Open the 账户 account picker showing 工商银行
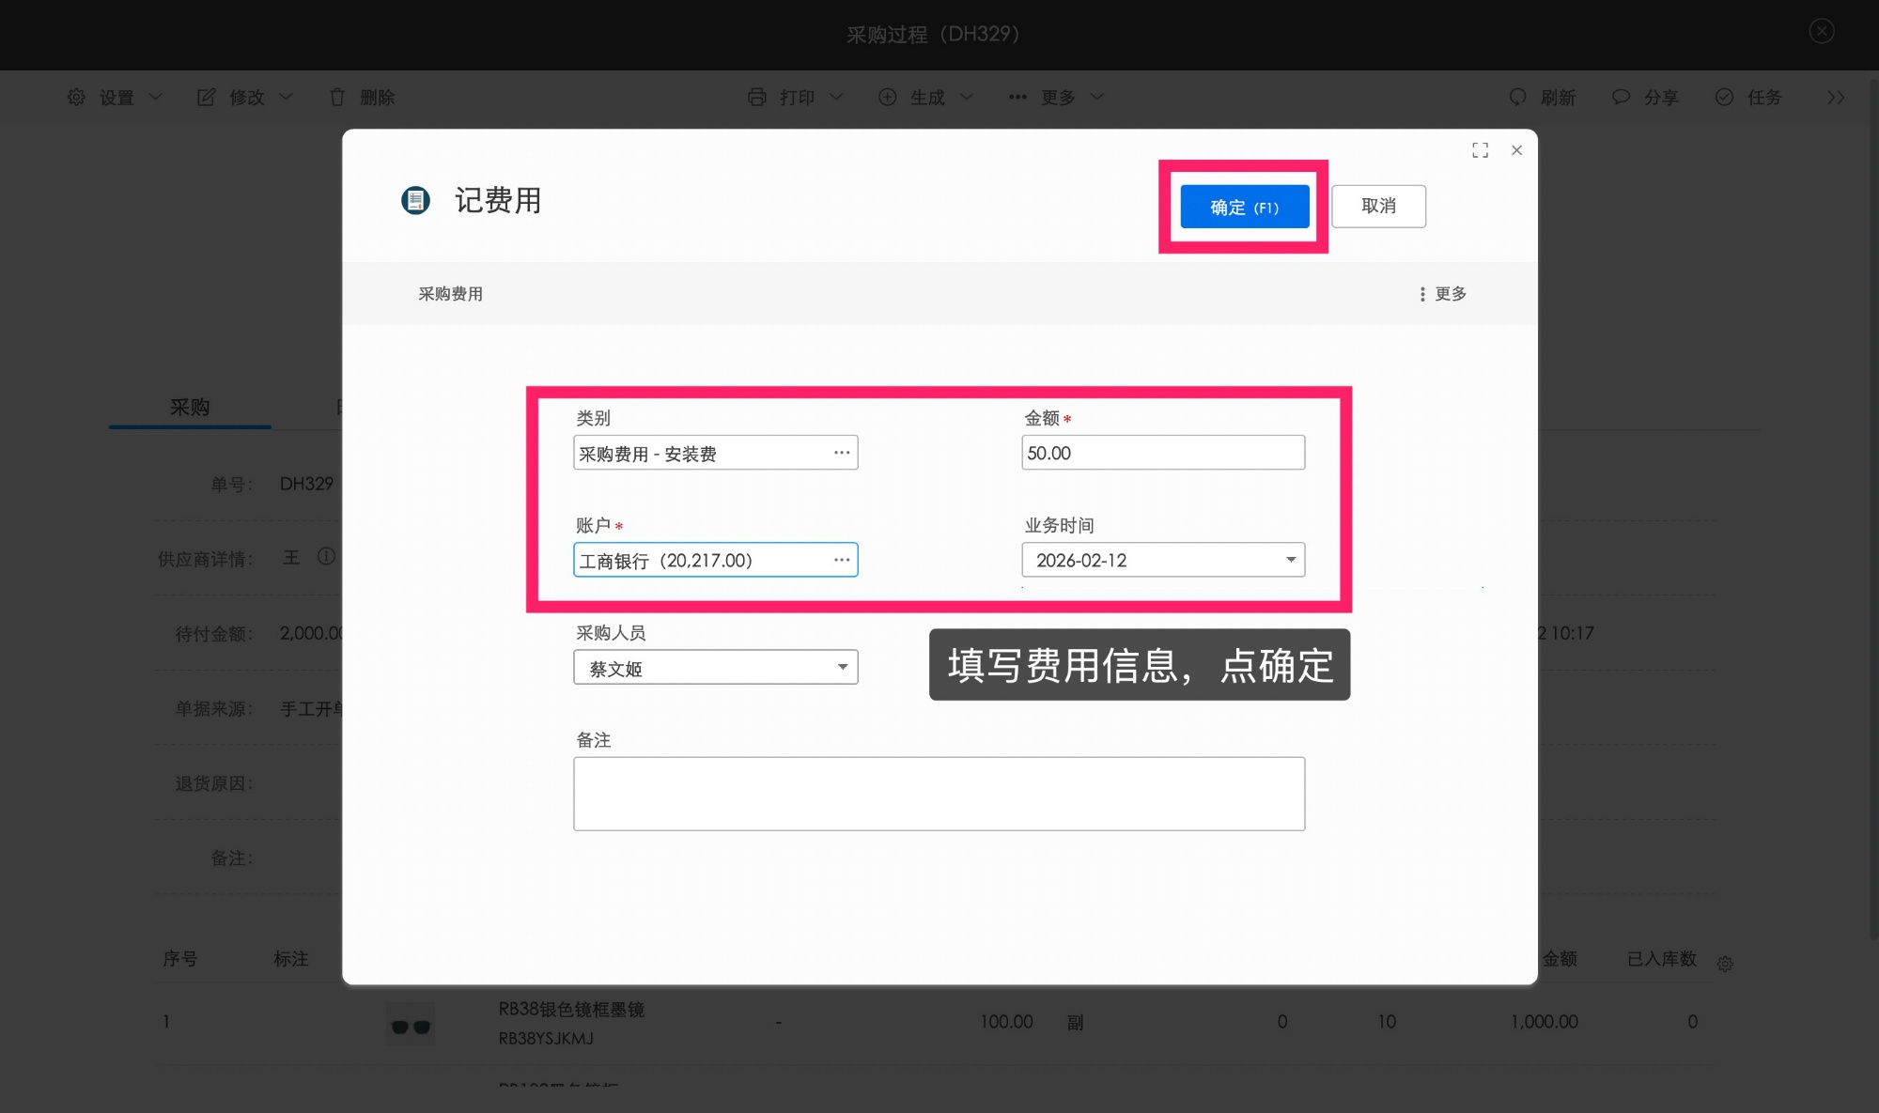 tap(841, 560)
